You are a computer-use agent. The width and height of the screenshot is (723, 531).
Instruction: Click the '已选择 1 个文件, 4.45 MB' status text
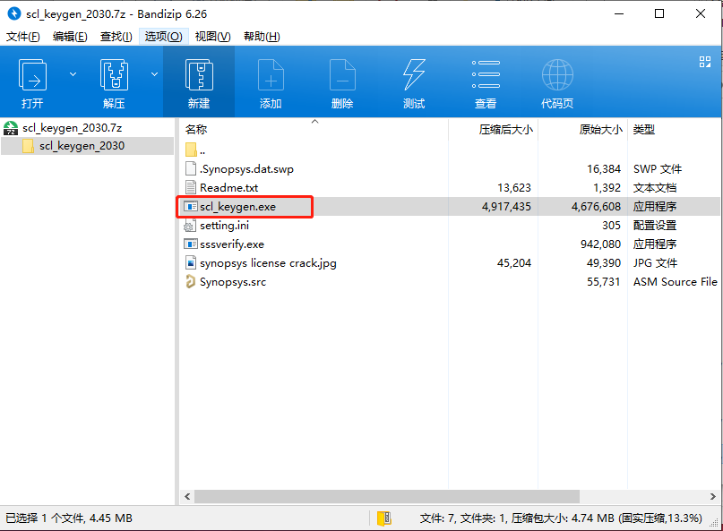69,518
